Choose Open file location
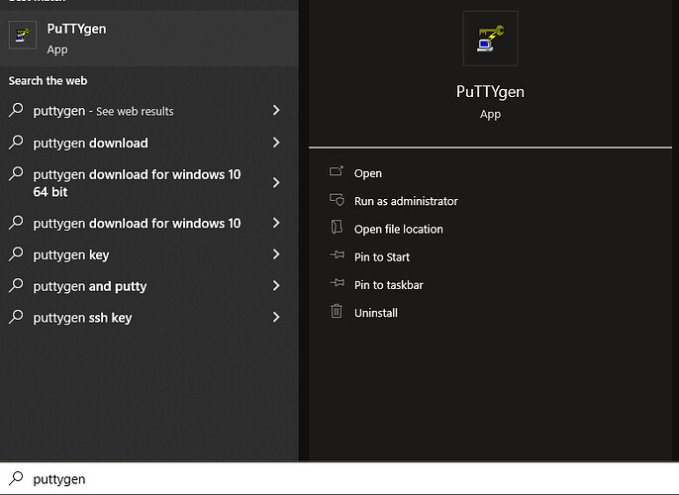 pyautogui.click(x=398, y=229)
